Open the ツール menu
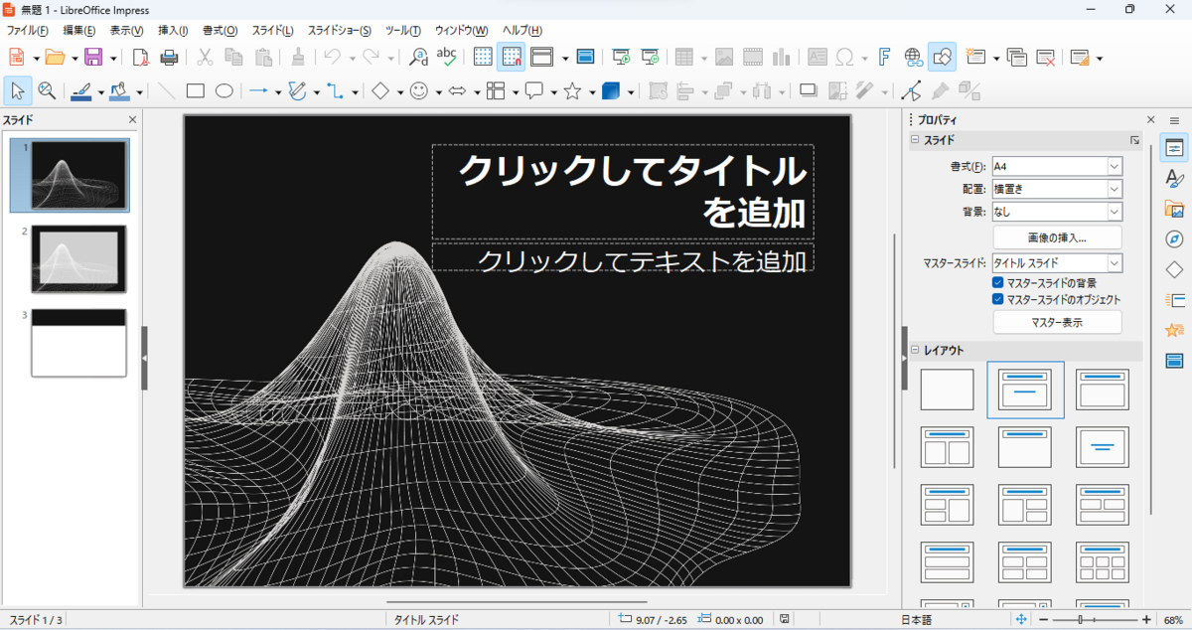The height and width of the screenshot is (630, 1192). click(x=403, y=31)
